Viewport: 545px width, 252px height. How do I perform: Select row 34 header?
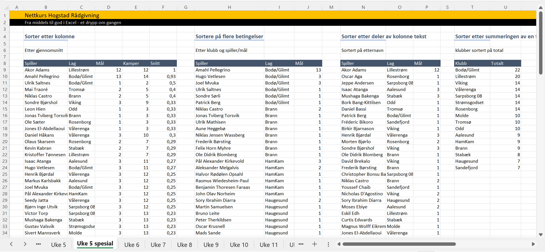5,233
